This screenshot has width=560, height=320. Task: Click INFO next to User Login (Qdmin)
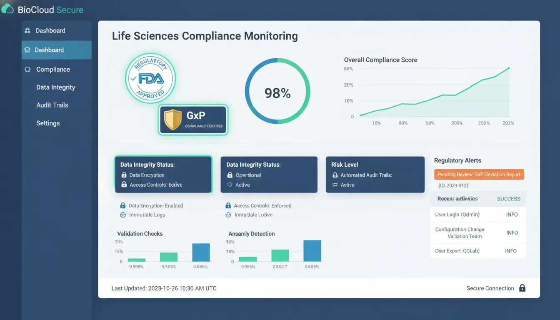(512, 215)
